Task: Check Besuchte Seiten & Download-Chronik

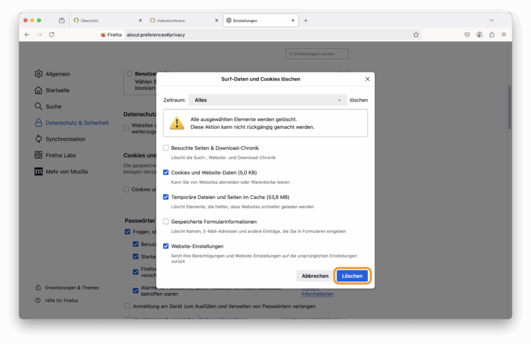Action: (166, 148)
